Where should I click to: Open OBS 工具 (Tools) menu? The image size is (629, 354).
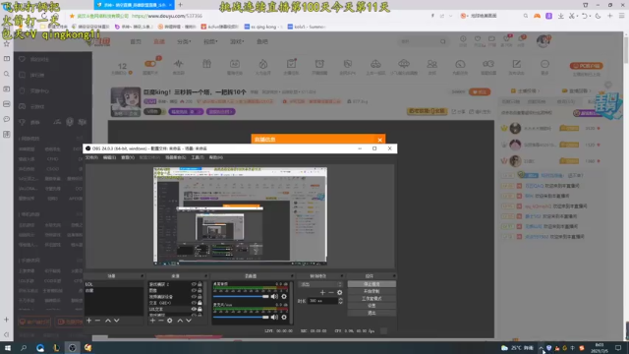[198, 157]
